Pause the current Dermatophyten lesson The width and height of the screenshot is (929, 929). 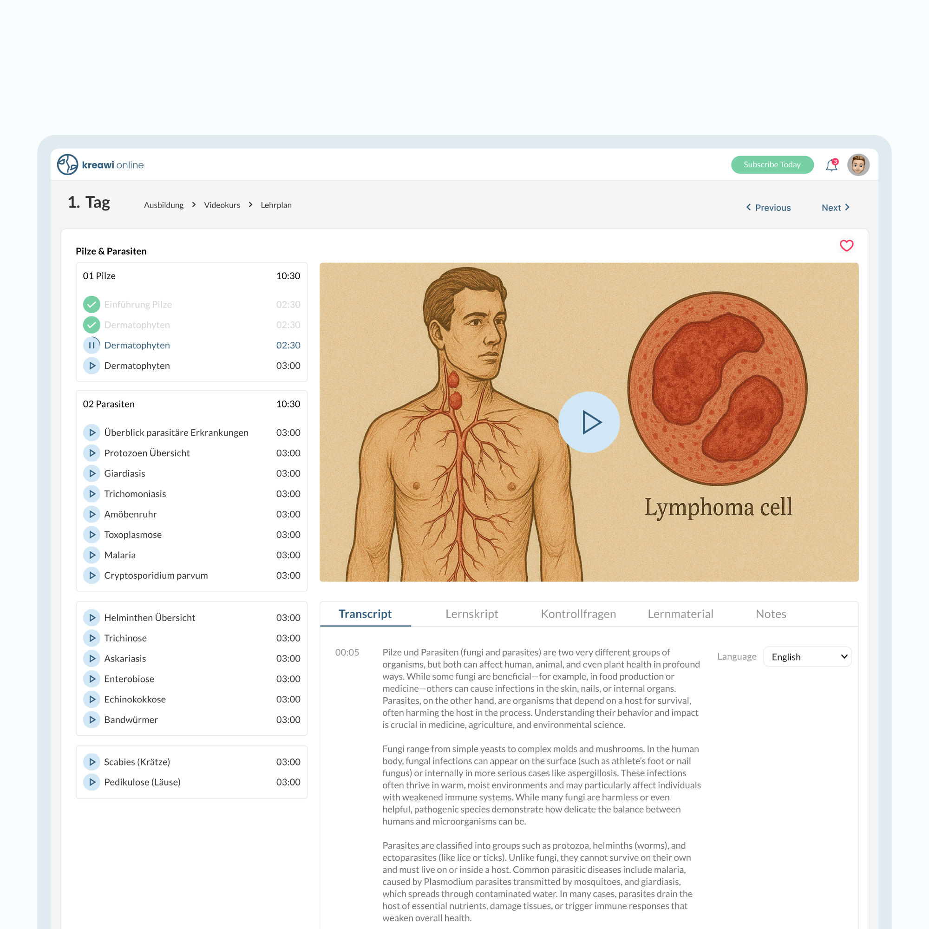[x=92, y=345]
